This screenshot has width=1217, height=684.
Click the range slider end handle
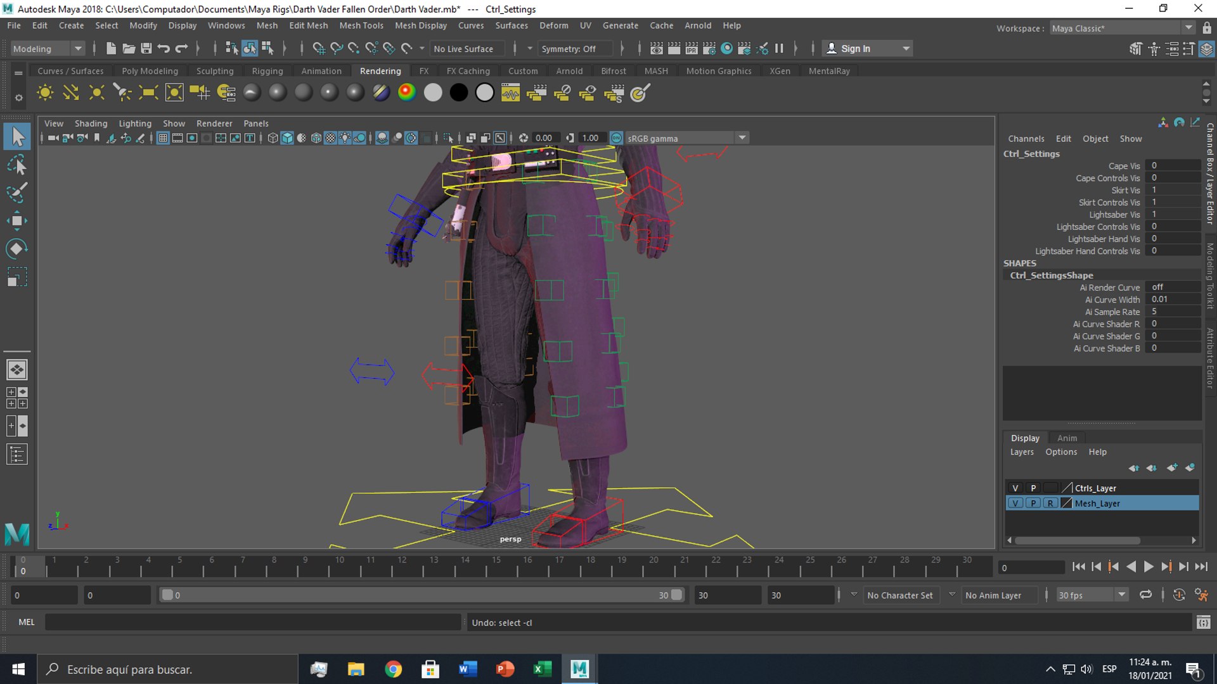676,595
